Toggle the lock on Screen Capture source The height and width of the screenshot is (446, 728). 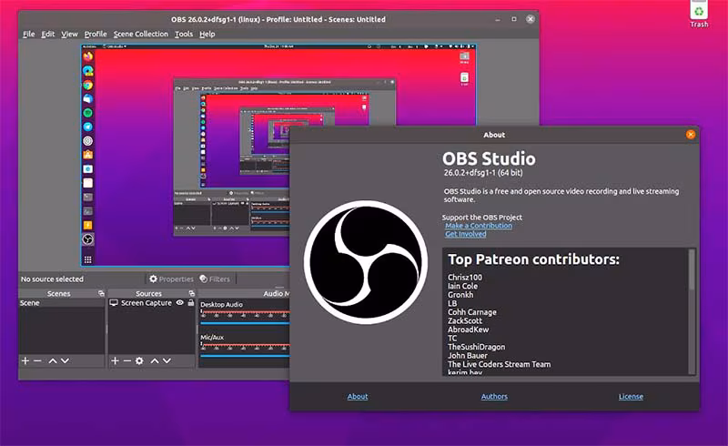pos(191,302)
